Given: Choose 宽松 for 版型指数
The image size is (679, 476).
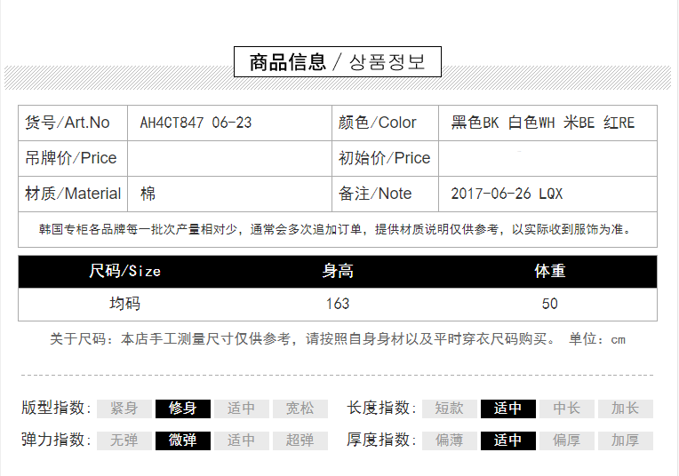Looking at the screenshot, I should [x=300, y=409].
